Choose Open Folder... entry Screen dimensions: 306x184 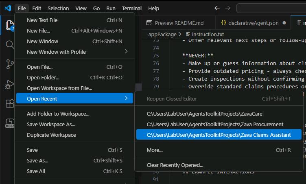(74, 77)
